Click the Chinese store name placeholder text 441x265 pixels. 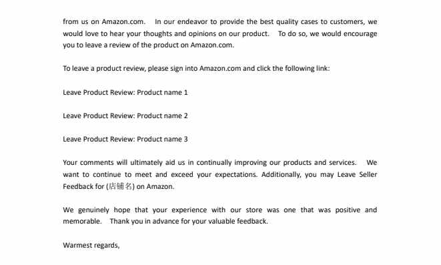coord(120,186)
